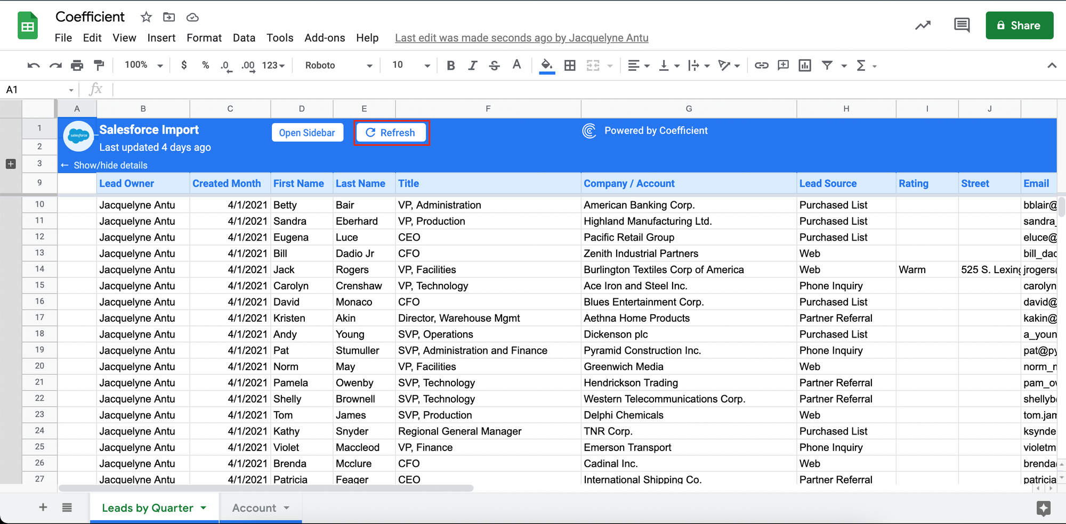
Task: Click the insert chart icon
Action: [804, 65]
